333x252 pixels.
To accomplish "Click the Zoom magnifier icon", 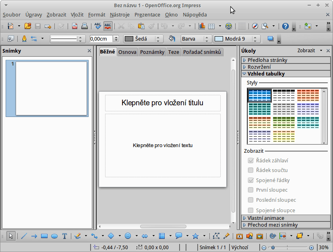I will (265, 26).
